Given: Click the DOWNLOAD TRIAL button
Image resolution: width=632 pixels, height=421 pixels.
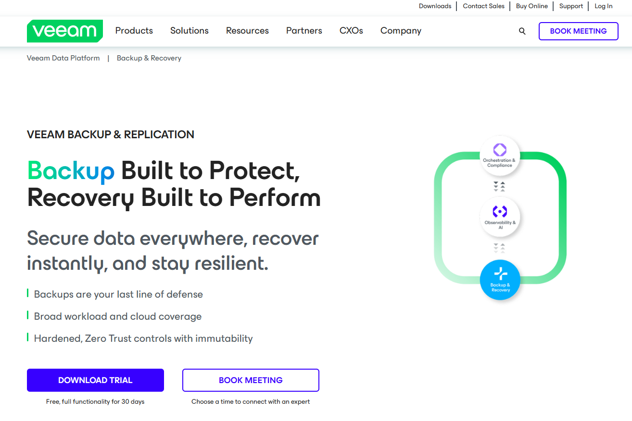Looking at the screenshot, I should tap(95, 380).
